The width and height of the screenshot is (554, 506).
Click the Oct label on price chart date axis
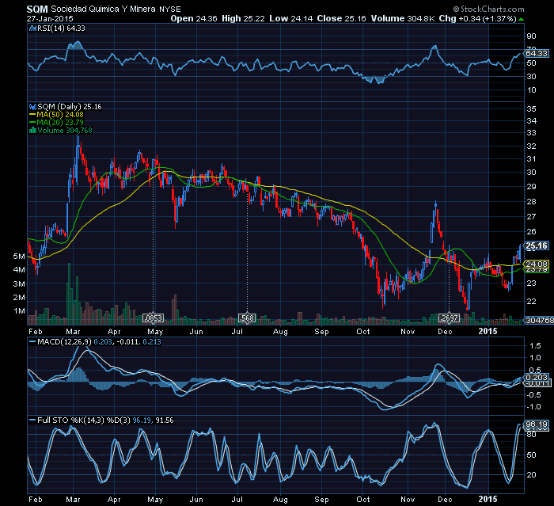coord(362,332)
